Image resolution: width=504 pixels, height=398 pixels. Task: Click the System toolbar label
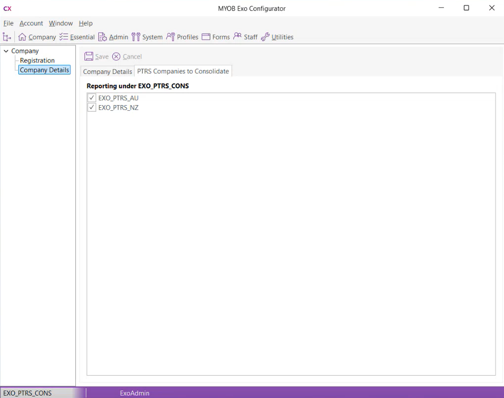[x=152, y=37]
